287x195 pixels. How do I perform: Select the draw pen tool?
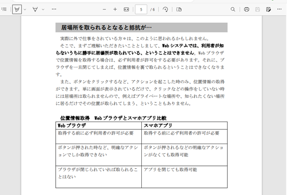[35, 9]
